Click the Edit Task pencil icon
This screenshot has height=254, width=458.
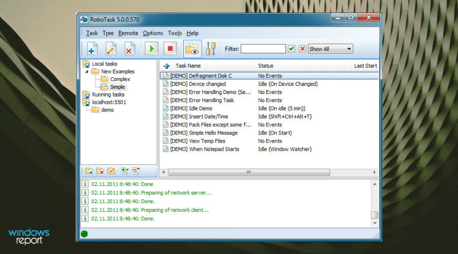tap(111, 49)
